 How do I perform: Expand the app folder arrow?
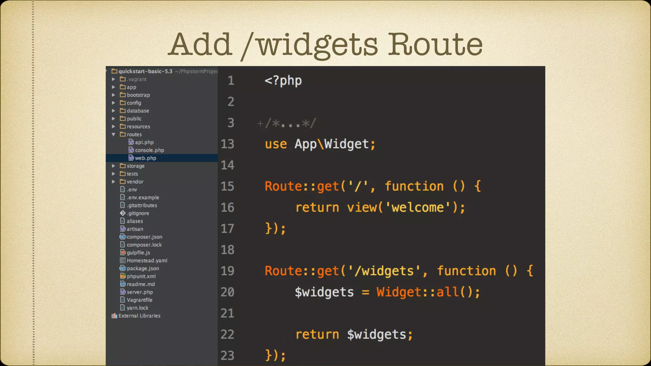(x=113, y=87)
